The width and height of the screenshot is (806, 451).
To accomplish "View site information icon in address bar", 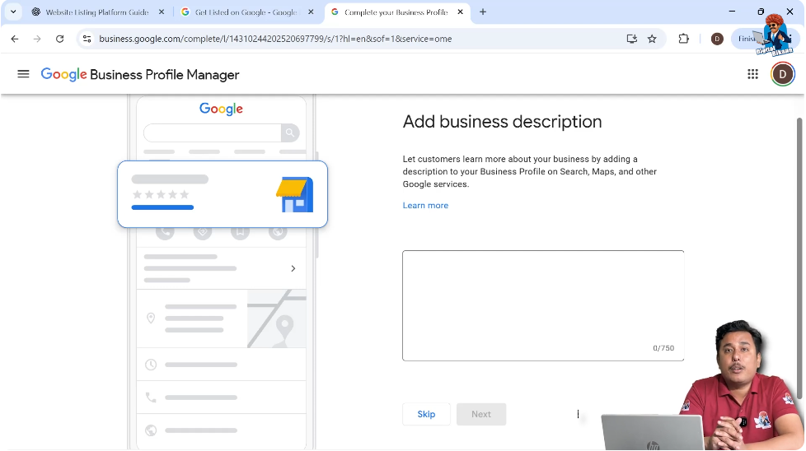I will [x=87, y=39].
